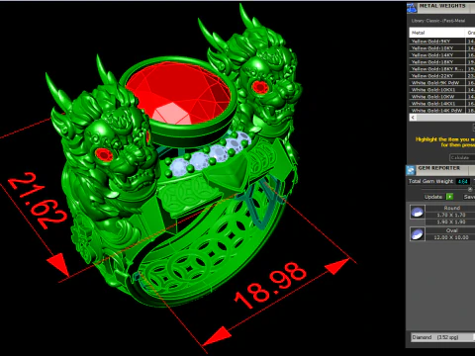Click the 1.90 X 1.90 gem size row
475x356 pixels.
[451, 222]
